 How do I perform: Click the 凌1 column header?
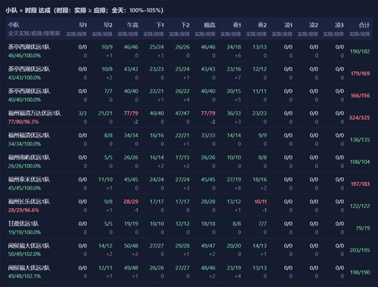click(288, 25)
